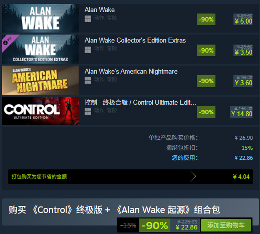Click the ¥ 14.80 price for Control
The image size is (260, 234).
click(x=241, y=114)
